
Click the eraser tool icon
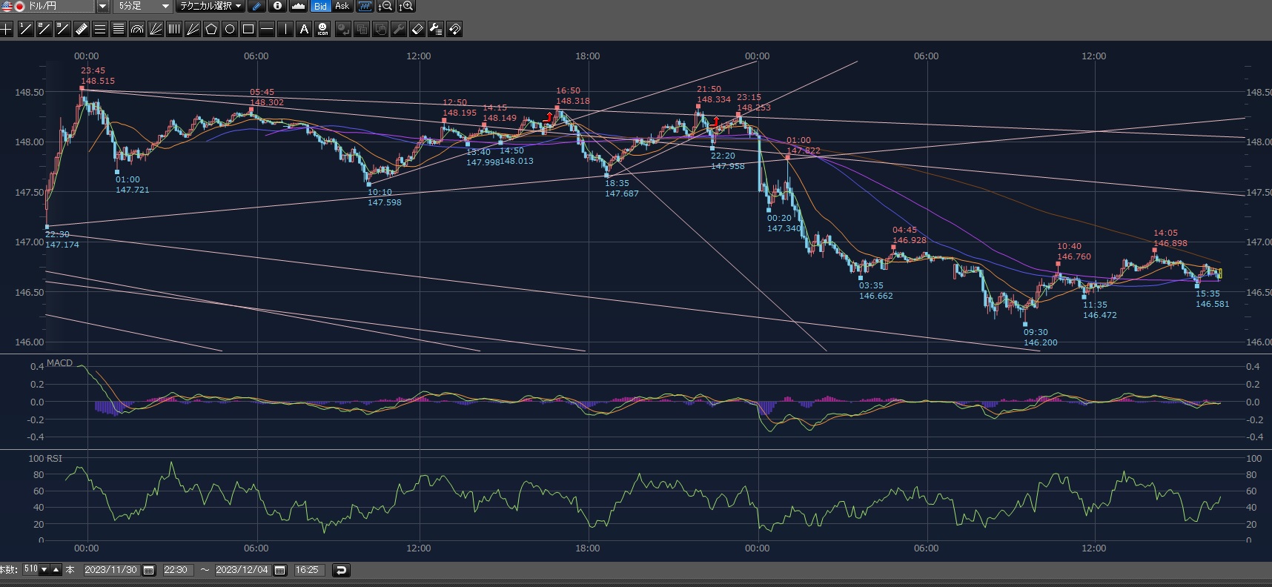click(417, 29)
